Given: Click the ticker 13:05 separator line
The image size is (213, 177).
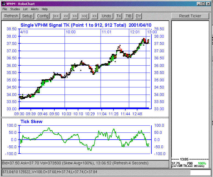Looking at the screenshot, I should click(190, 159).
